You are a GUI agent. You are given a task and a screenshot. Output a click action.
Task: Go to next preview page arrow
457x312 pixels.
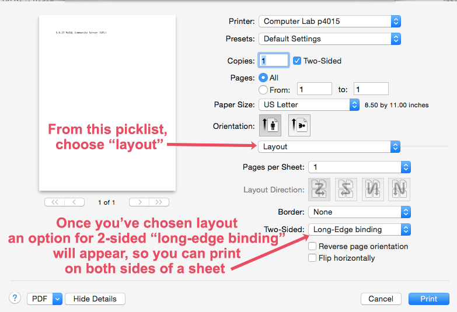point(139,202)
